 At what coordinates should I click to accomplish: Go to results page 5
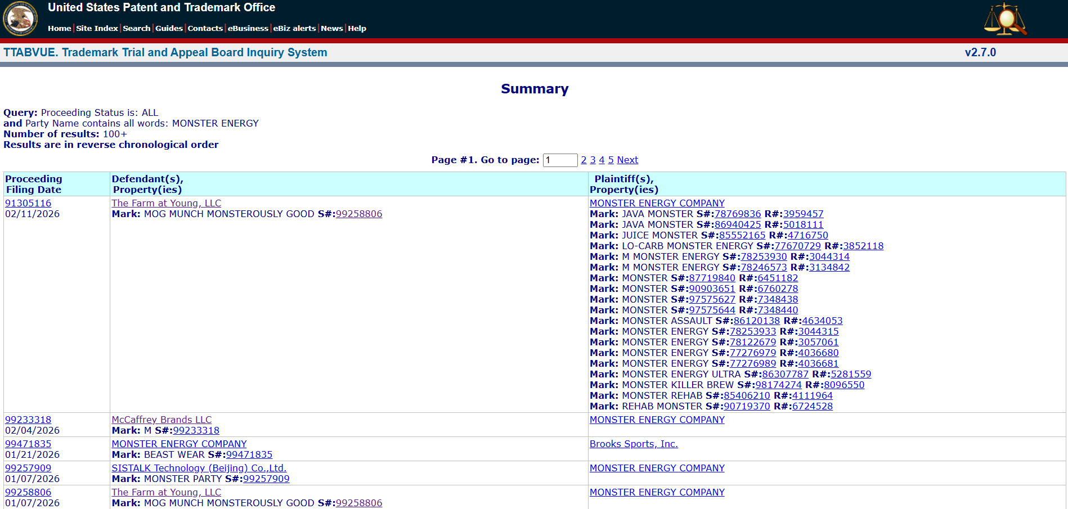(x=611, y=160)
